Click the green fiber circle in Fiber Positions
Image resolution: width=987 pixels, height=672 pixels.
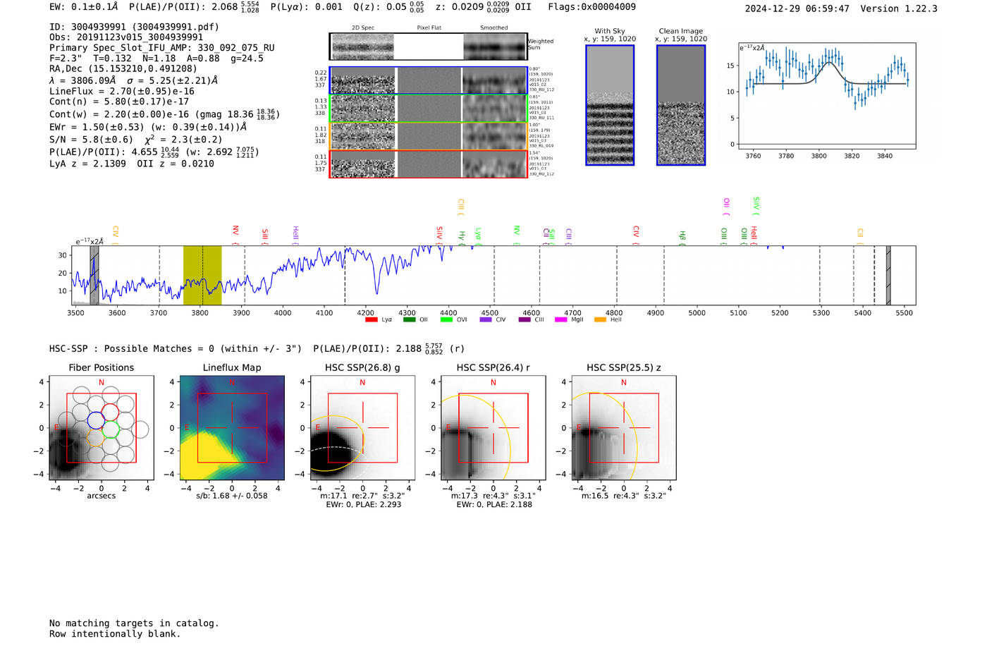pos(111,429)
